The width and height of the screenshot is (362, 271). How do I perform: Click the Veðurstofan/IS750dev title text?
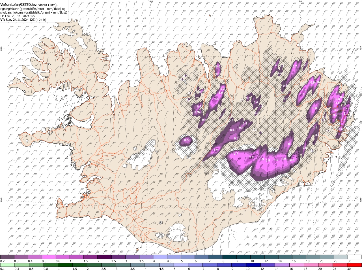pyautogui.click(x=18, y=5)
